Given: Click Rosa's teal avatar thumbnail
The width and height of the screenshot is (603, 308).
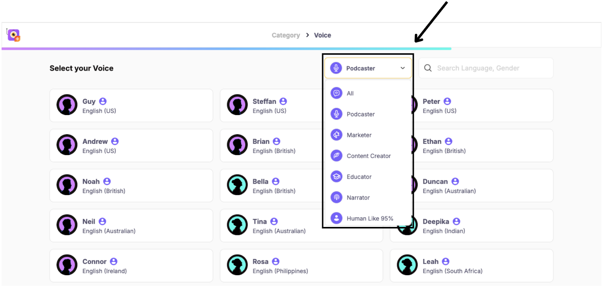Looking at the screenshot, I should (x=237, y=265).
